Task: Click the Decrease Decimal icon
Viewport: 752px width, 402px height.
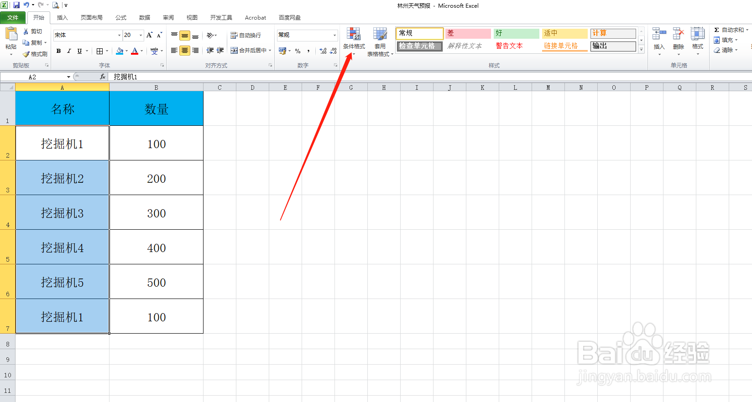Action: [334, 51]
